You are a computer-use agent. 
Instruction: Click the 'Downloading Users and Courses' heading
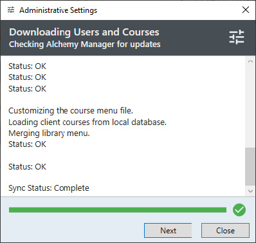pyautogui.click(x=84, y=32)
